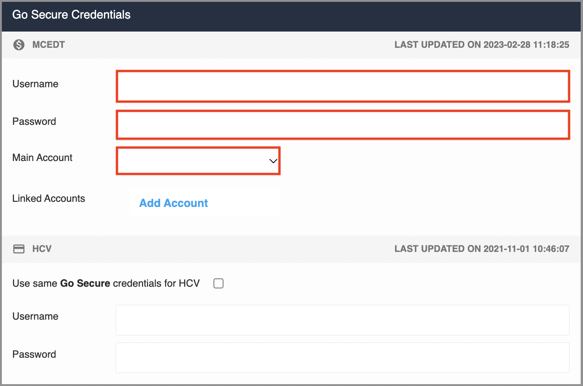The height and width of the screenshot is (386, 583).
Task: Enable same Go Secure credentials for HCV
Action: 219,283
